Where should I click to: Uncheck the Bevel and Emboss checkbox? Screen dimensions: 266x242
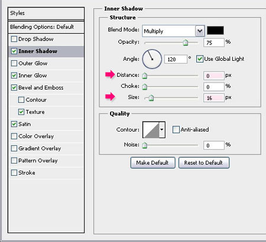coord(14,87)
